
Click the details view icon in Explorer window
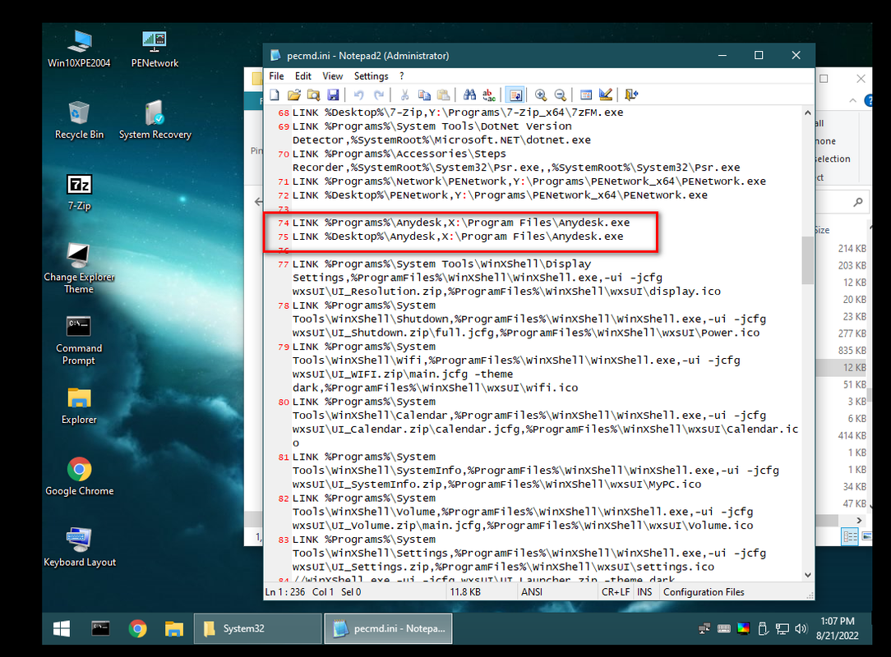coord(850,536)
